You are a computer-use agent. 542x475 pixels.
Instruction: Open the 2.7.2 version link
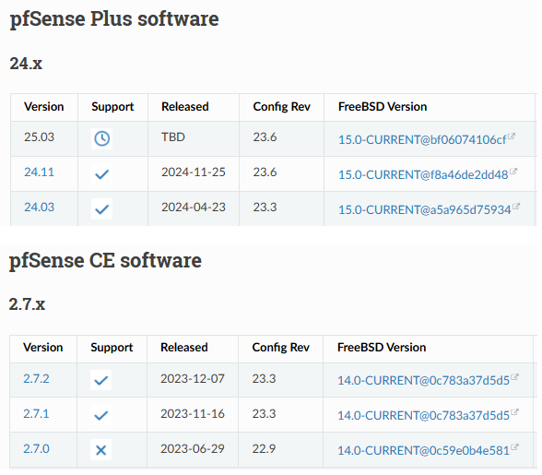coord(36,378)
